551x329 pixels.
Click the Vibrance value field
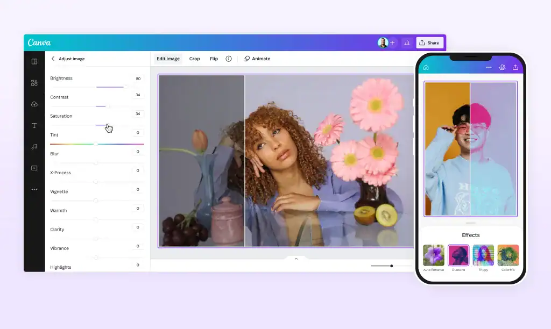(x=138, y=246)
